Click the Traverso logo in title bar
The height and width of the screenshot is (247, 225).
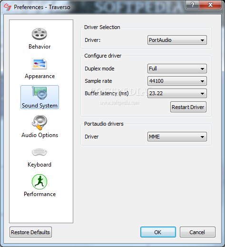[x=8, y=7]
